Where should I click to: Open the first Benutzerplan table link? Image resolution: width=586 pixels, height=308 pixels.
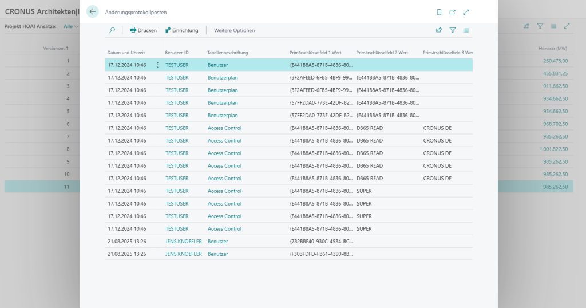[223, 78]
